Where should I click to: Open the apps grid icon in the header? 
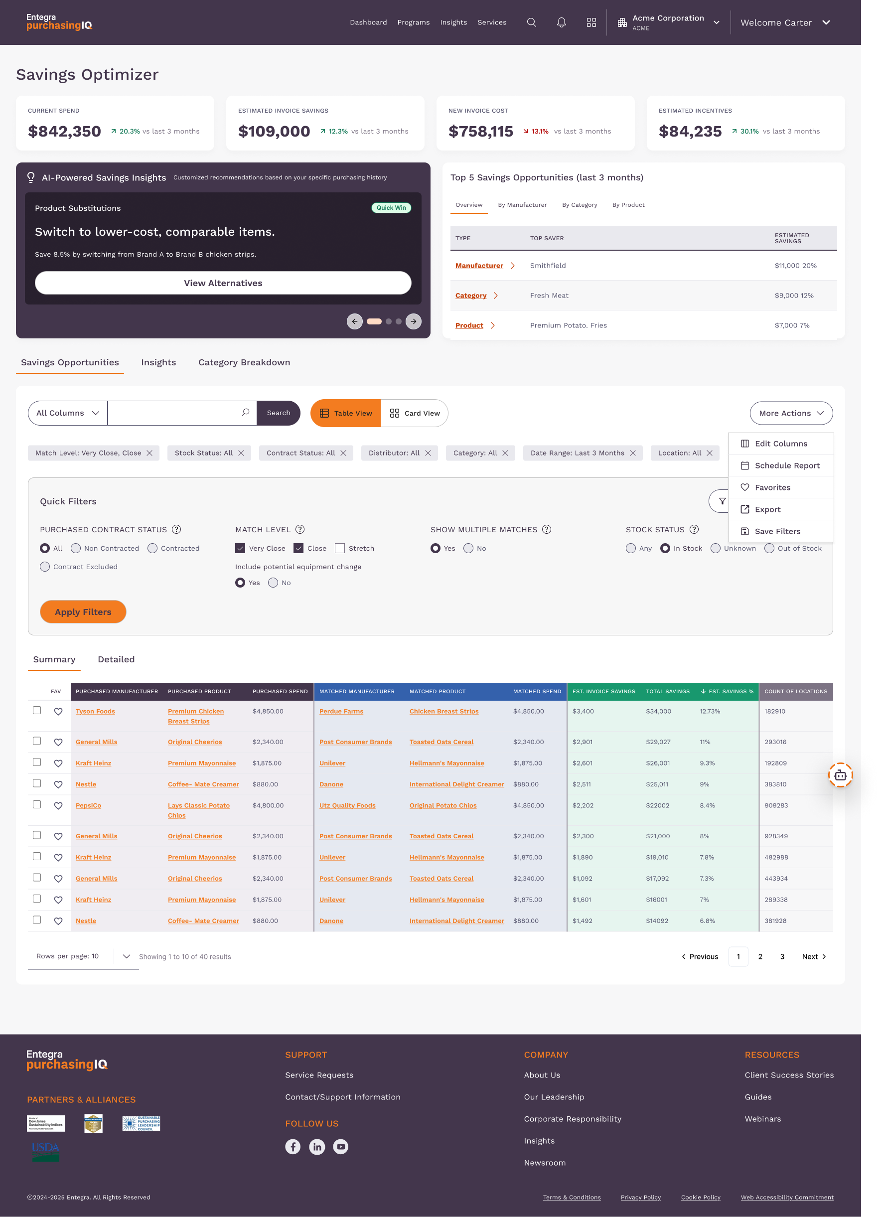[x=591, y=22]
